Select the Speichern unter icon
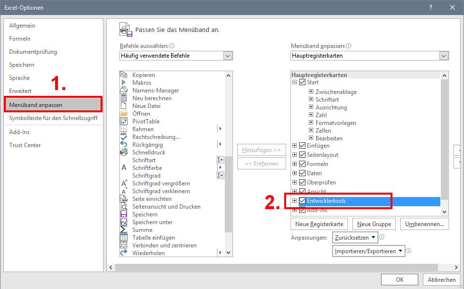Viewport: 464px width, 289px height. click(124, 222)
